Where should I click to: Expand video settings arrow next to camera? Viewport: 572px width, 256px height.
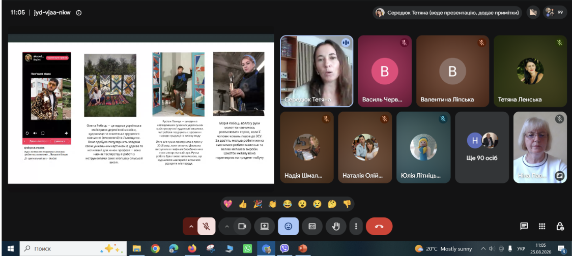point(227,226)
